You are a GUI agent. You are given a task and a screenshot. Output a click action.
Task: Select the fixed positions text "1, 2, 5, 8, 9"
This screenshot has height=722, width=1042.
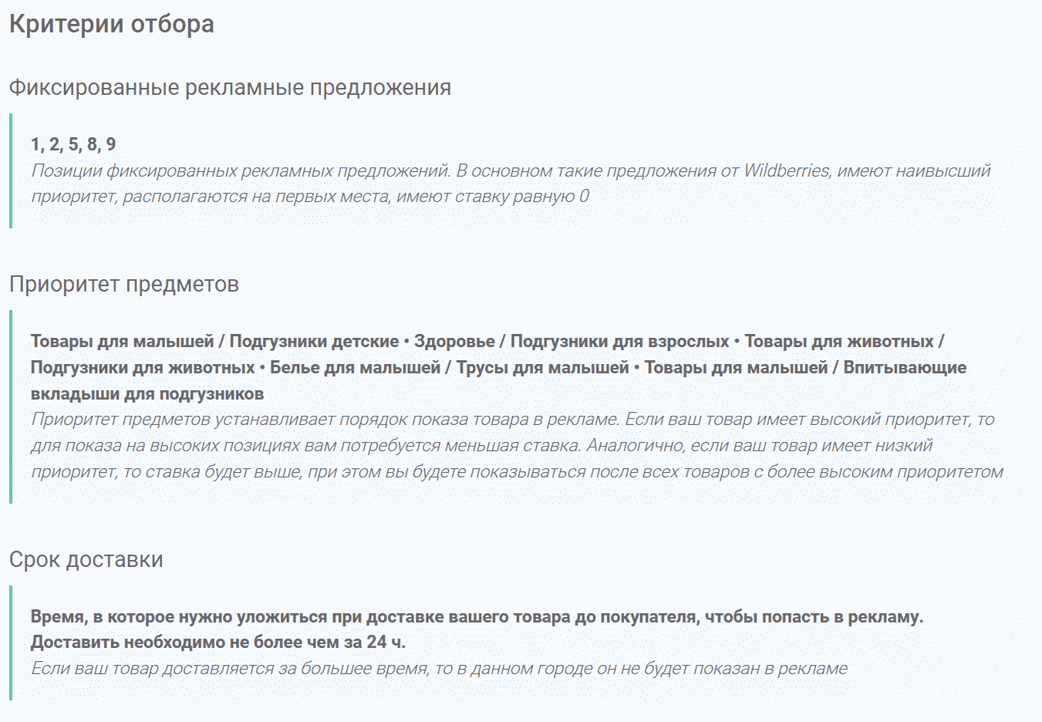click(x=73, y=144)
